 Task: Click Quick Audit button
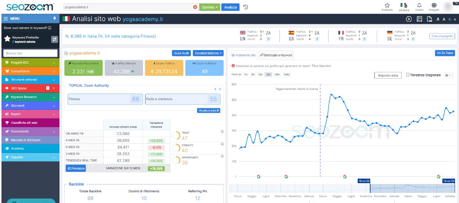point(182,53)
